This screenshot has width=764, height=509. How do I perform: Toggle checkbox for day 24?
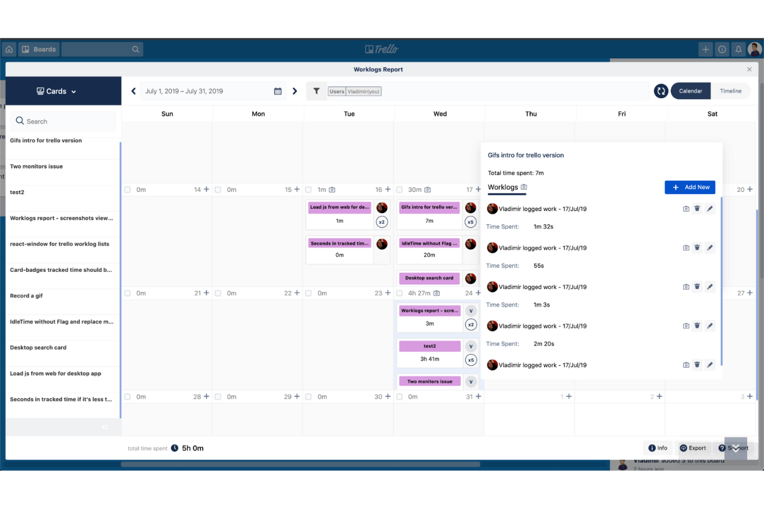point(400,293)
